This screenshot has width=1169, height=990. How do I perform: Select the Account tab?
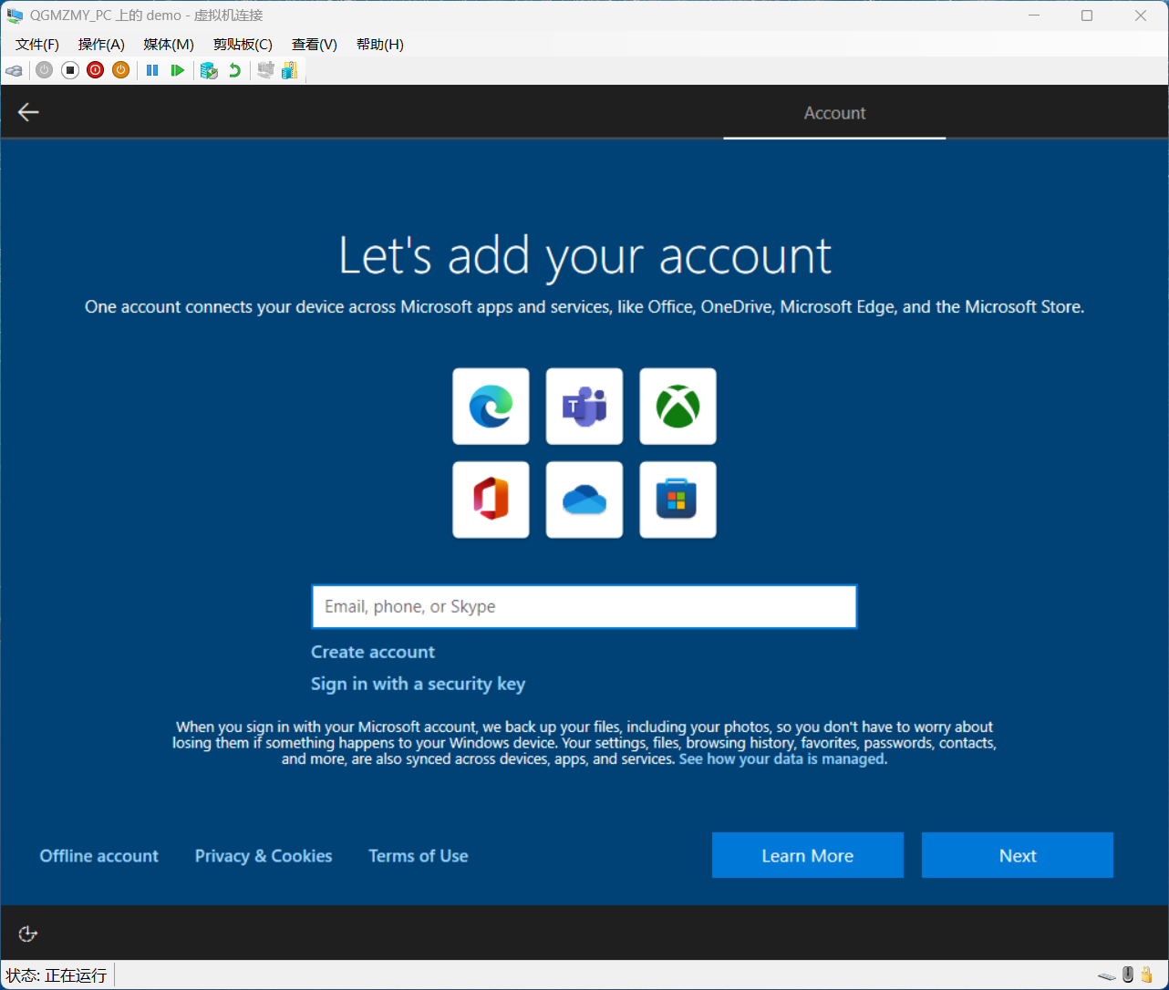click(834, 113)
